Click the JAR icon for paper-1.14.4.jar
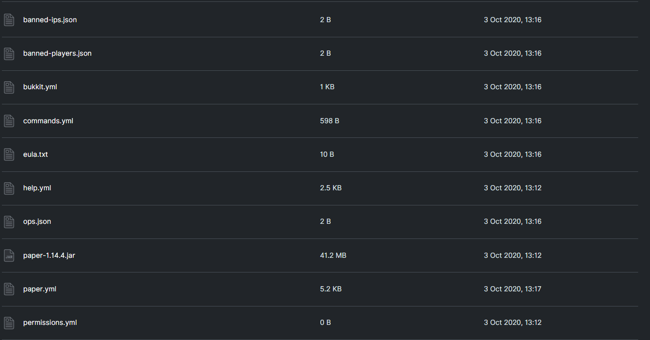Image resolution: width=650 pixels, height=340 pixels. pyautogui.click(x=9, y=255)
